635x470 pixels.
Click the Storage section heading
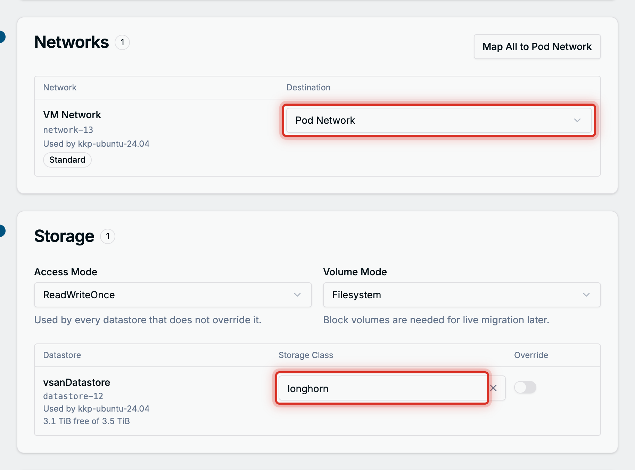pos(64,236)
